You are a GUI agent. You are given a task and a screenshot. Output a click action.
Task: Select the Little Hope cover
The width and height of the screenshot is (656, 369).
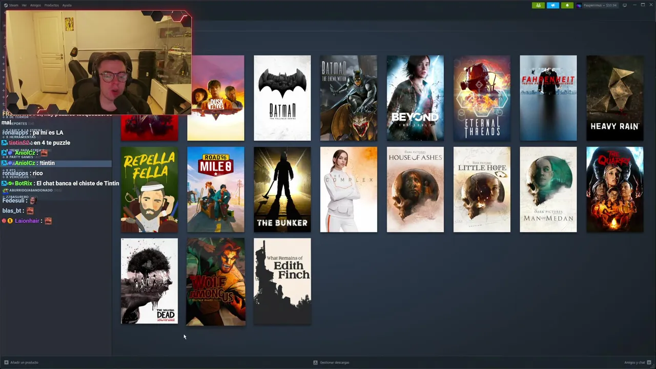point(482,190)
